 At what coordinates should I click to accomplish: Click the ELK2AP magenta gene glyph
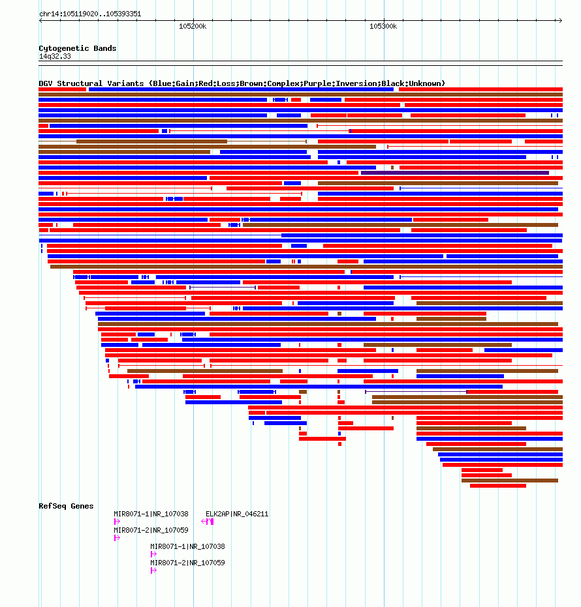coord(208,522)
